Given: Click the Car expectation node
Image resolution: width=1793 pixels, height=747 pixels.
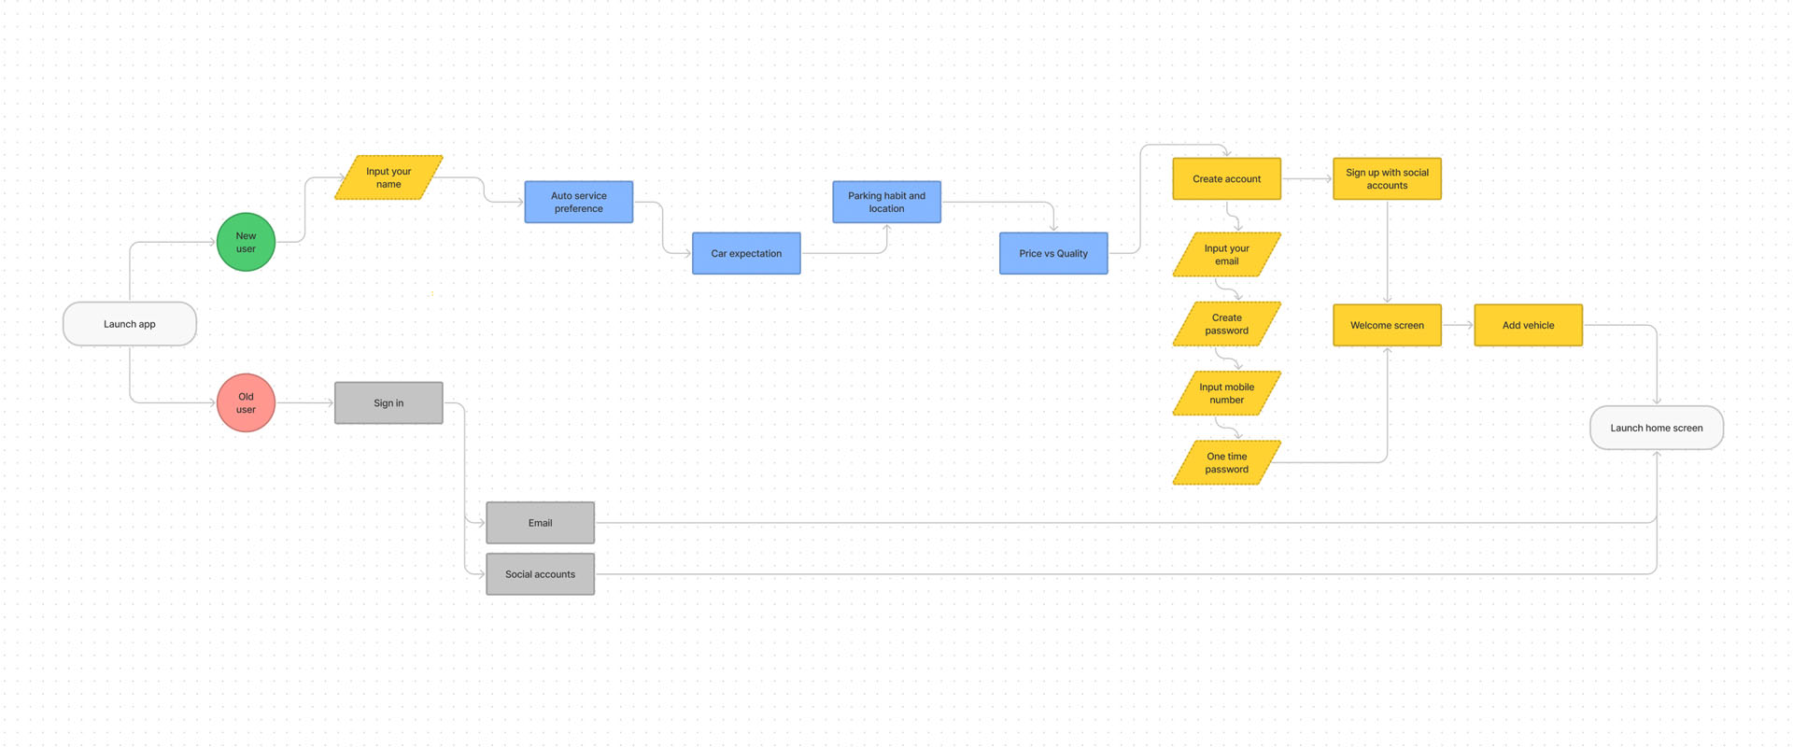Looking at the screenshot, I should (x=745, y=253).
